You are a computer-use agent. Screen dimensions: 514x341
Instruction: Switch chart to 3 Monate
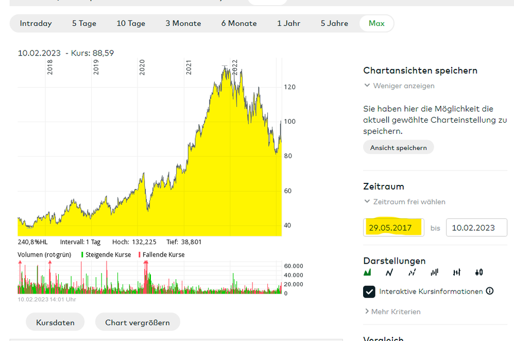[x=183, y=23]
